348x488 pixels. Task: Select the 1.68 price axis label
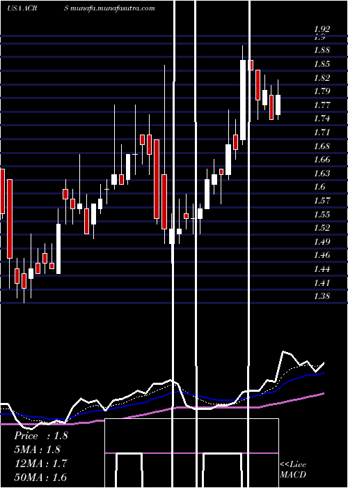(322, 146)
